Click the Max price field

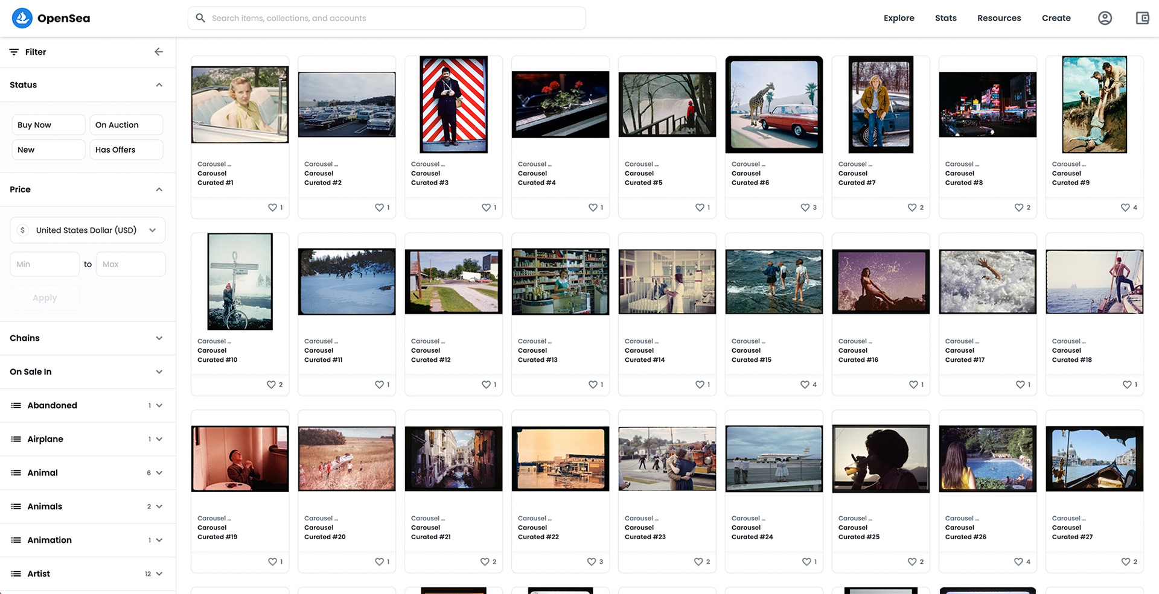[x=130, y=264]
